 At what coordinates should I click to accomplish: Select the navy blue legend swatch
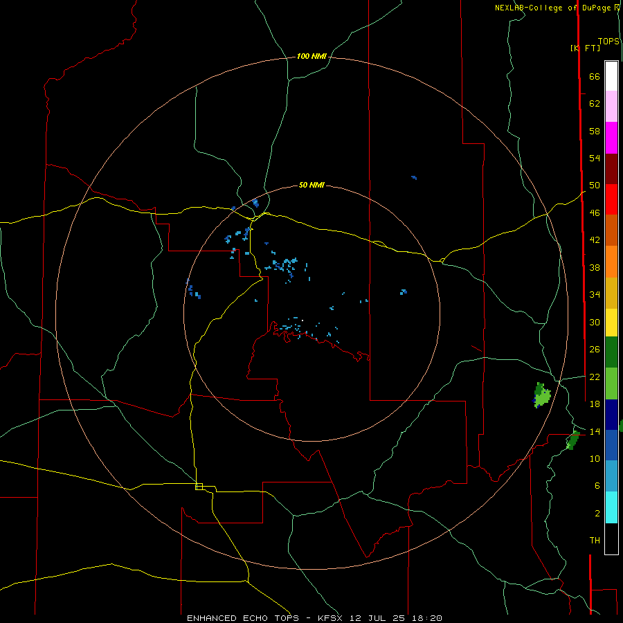[611, 415]
